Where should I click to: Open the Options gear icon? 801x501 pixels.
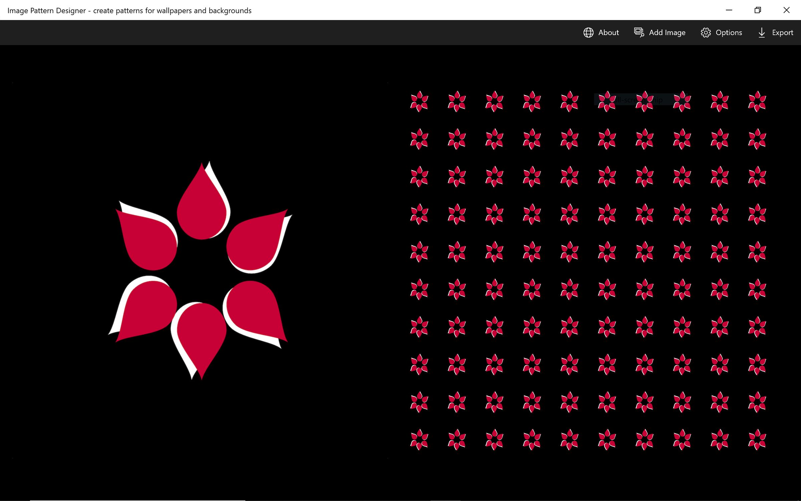[x=706, y=32]
